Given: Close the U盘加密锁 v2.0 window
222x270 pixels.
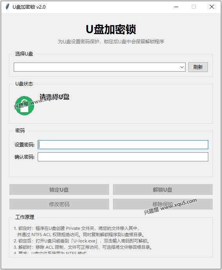Looking at the screenshot, I should point(212,7).
